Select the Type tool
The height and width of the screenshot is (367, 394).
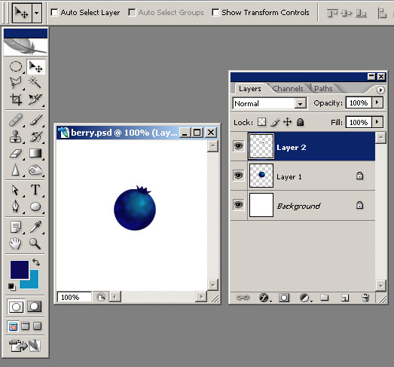pos(35,190)
